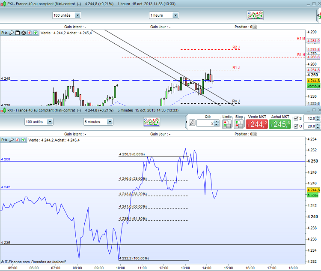Expand the 100 unités dropdown in top chart
Image resolution: width=321 pixels, height=271 pixels.
[x=77, y=15]
